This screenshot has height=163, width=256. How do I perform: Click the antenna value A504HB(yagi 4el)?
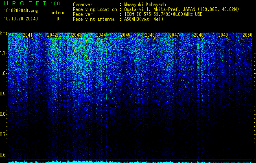144,19
